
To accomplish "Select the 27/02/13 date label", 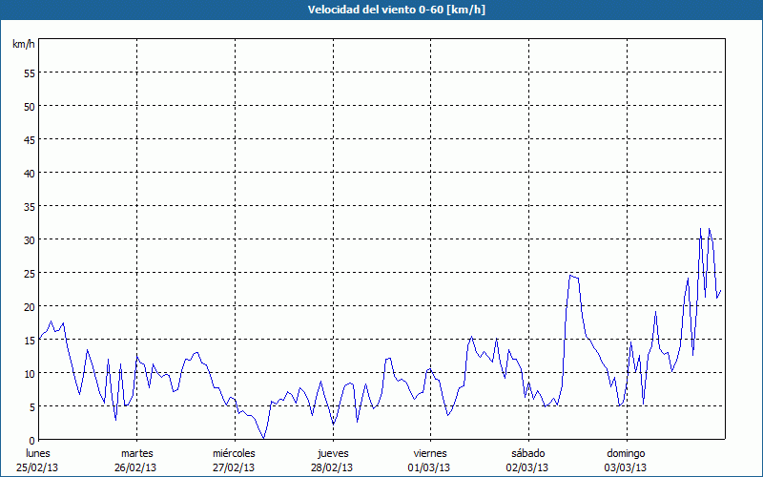I will (x=234, y=467).
